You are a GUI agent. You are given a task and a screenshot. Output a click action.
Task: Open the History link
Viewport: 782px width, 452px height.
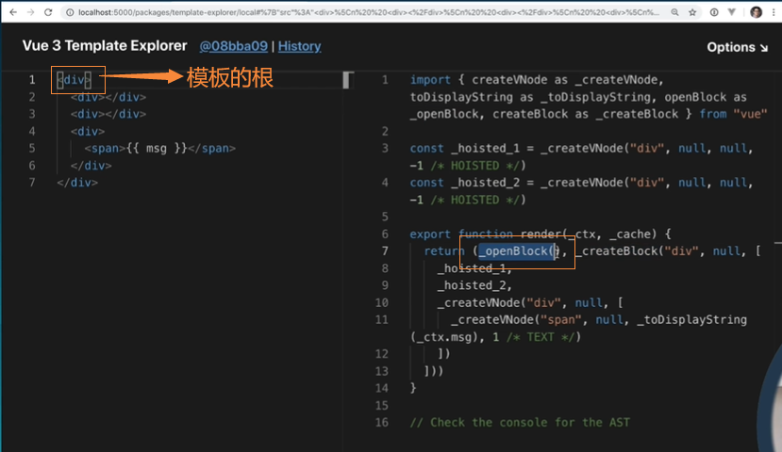coord(299,46)
